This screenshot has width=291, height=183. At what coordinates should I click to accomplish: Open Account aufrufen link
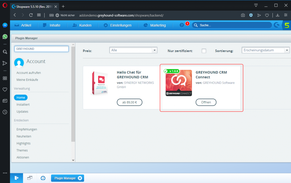click(29, 73)
